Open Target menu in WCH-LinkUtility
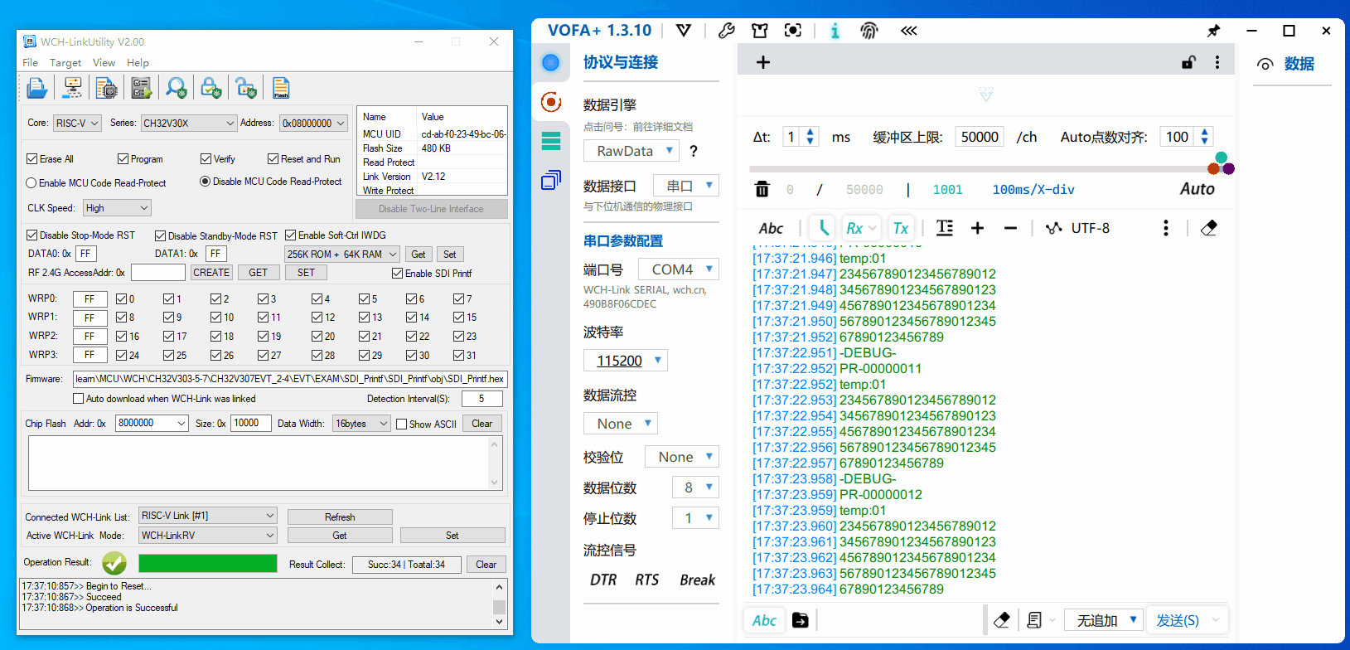The width and height of the screenshot is (1350, 650). coord(65,63)
